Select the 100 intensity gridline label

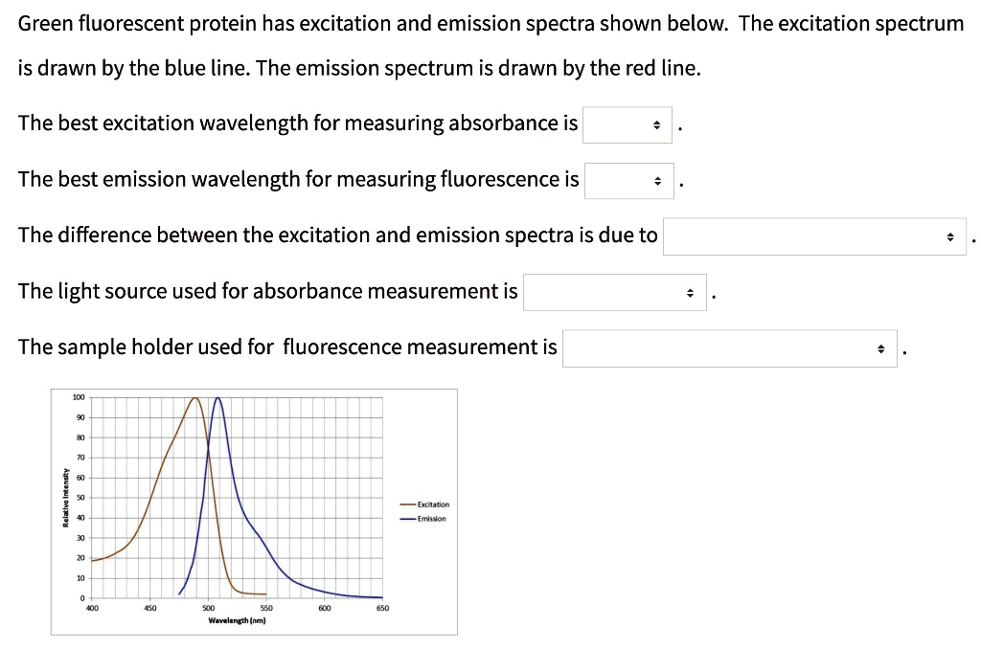click(79, 396)
